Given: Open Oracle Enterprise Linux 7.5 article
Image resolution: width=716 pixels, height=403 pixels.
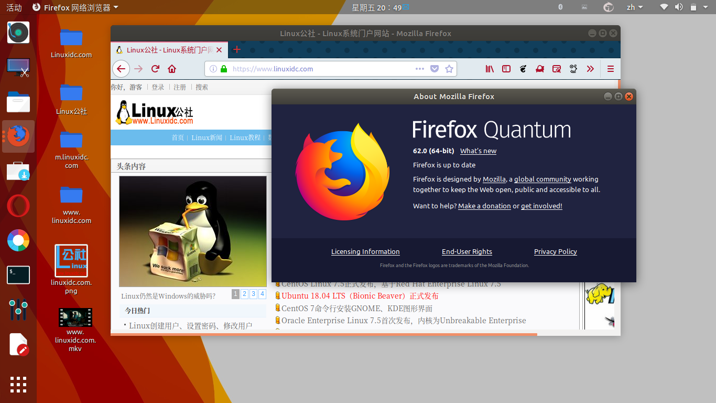Looking at the screenshot, I should [404, 320].
